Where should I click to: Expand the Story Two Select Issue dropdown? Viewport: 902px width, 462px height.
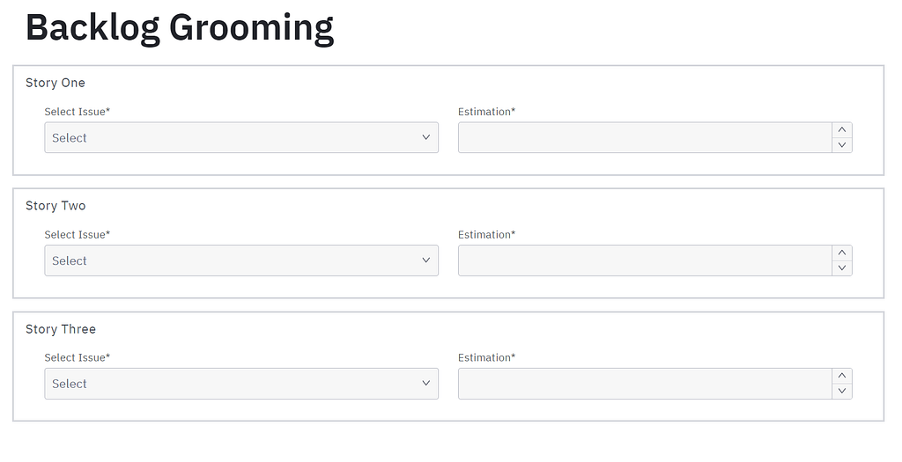point(241,260)
